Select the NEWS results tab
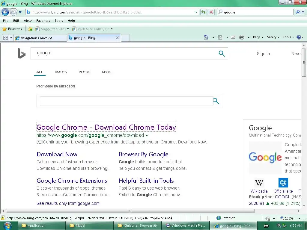The image size is (307, 230). (x=106, y=72)
